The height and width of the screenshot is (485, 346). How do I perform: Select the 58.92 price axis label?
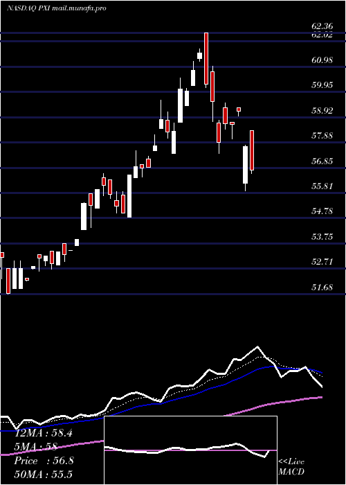tap(322, 110)
